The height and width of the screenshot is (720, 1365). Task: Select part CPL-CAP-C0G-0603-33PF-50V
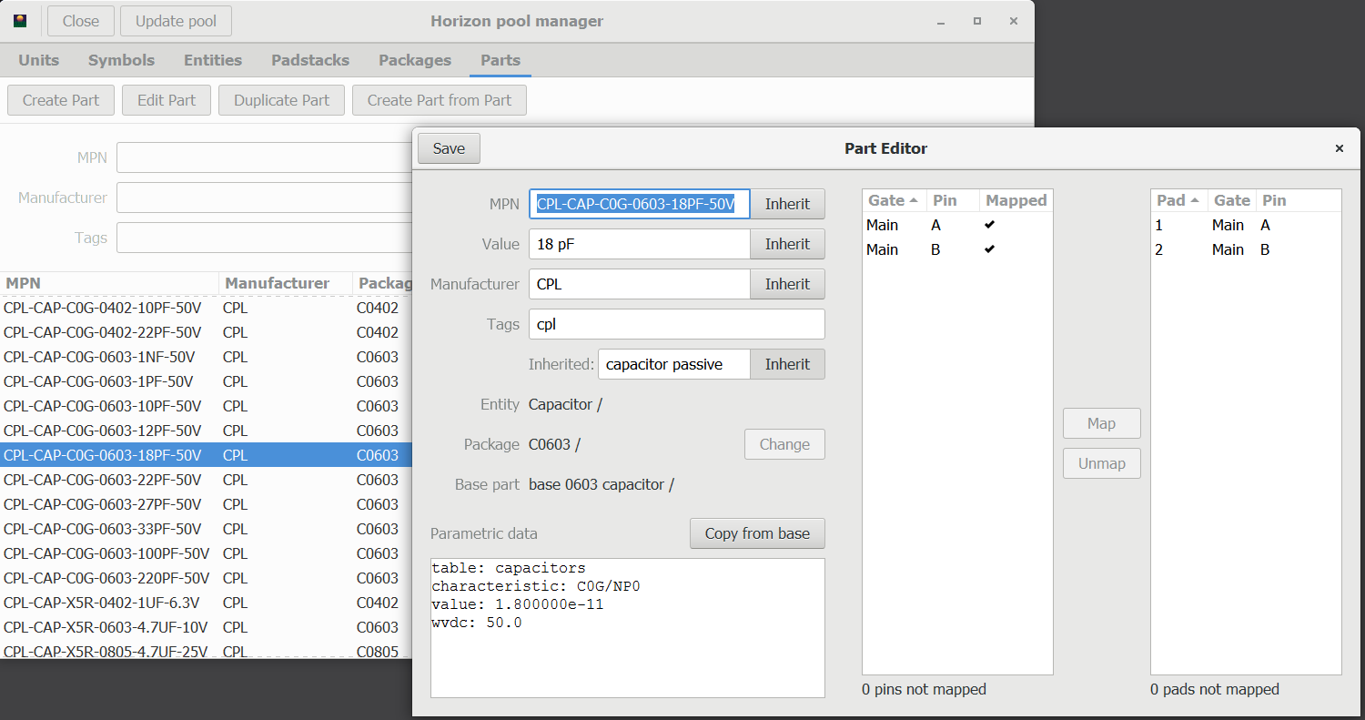206,529
